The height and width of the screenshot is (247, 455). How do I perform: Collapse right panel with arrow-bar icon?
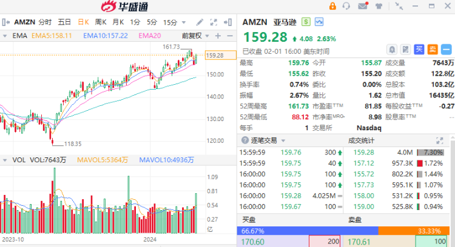click(x=227, y=22)
